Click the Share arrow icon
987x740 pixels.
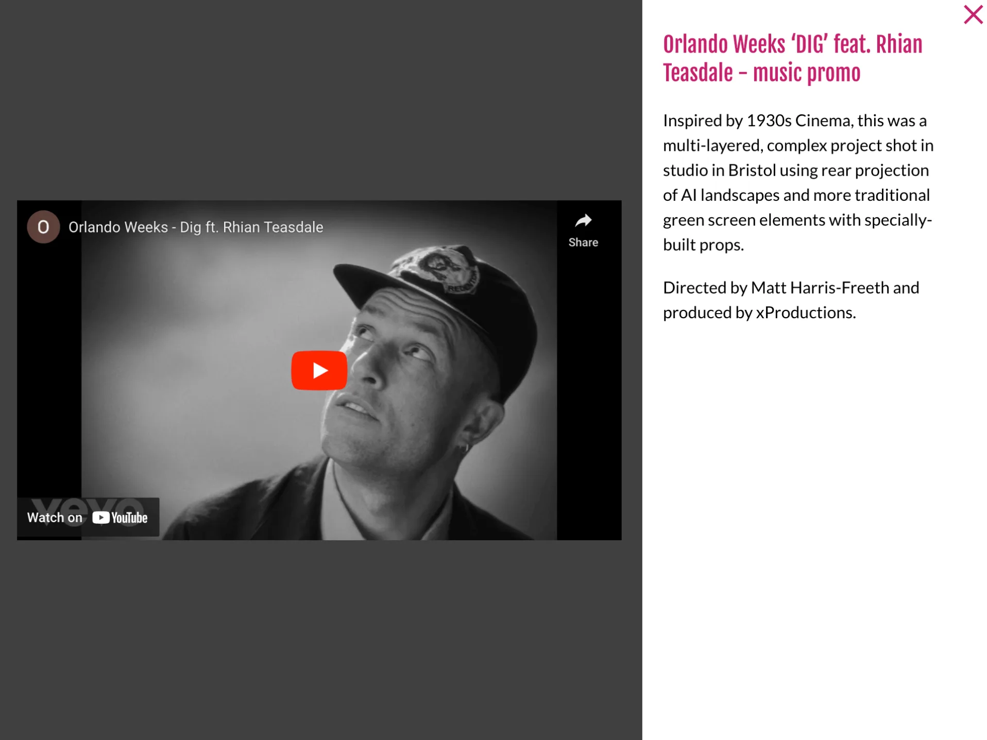tap(583, 220)
